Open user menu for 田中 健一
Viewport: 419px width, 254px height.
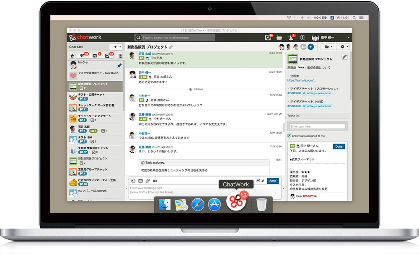(331, 38)
